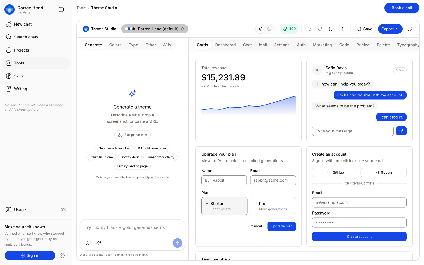
Task: Click the Tools breadcrumb link
Action: pyautogui.click(x=81, y=8)
